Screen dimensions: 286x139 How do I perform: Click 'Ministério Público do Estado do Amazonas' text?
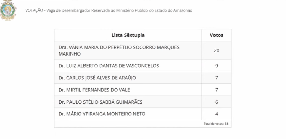tap(153, 10)
